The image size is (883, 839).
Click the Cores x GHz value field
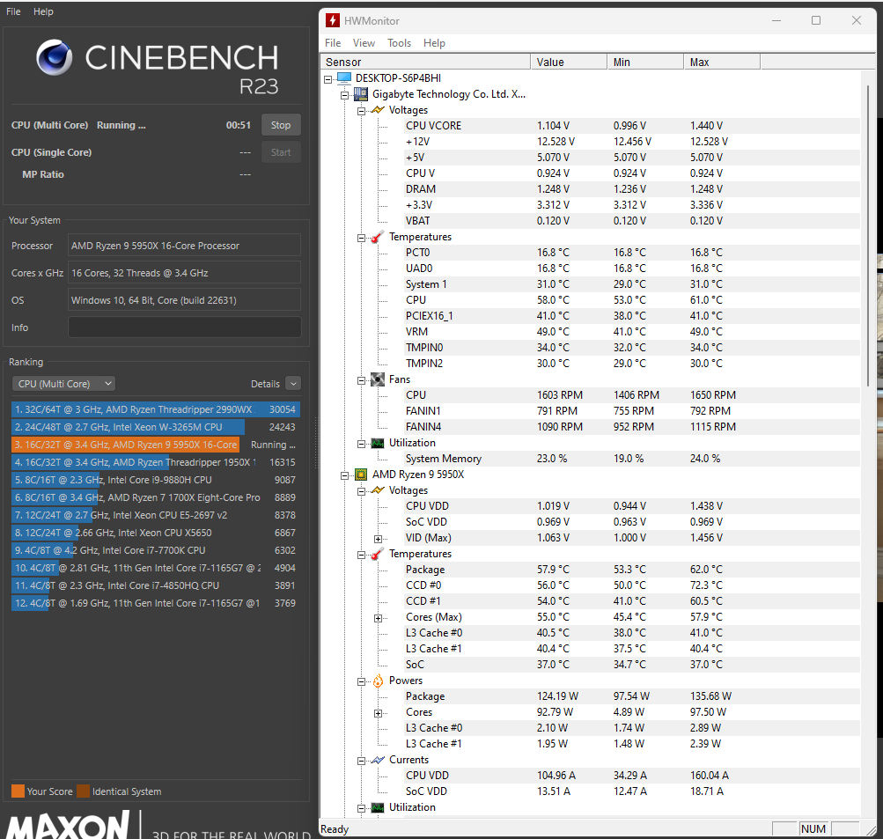pyautogui.click(x=184, y=273)
